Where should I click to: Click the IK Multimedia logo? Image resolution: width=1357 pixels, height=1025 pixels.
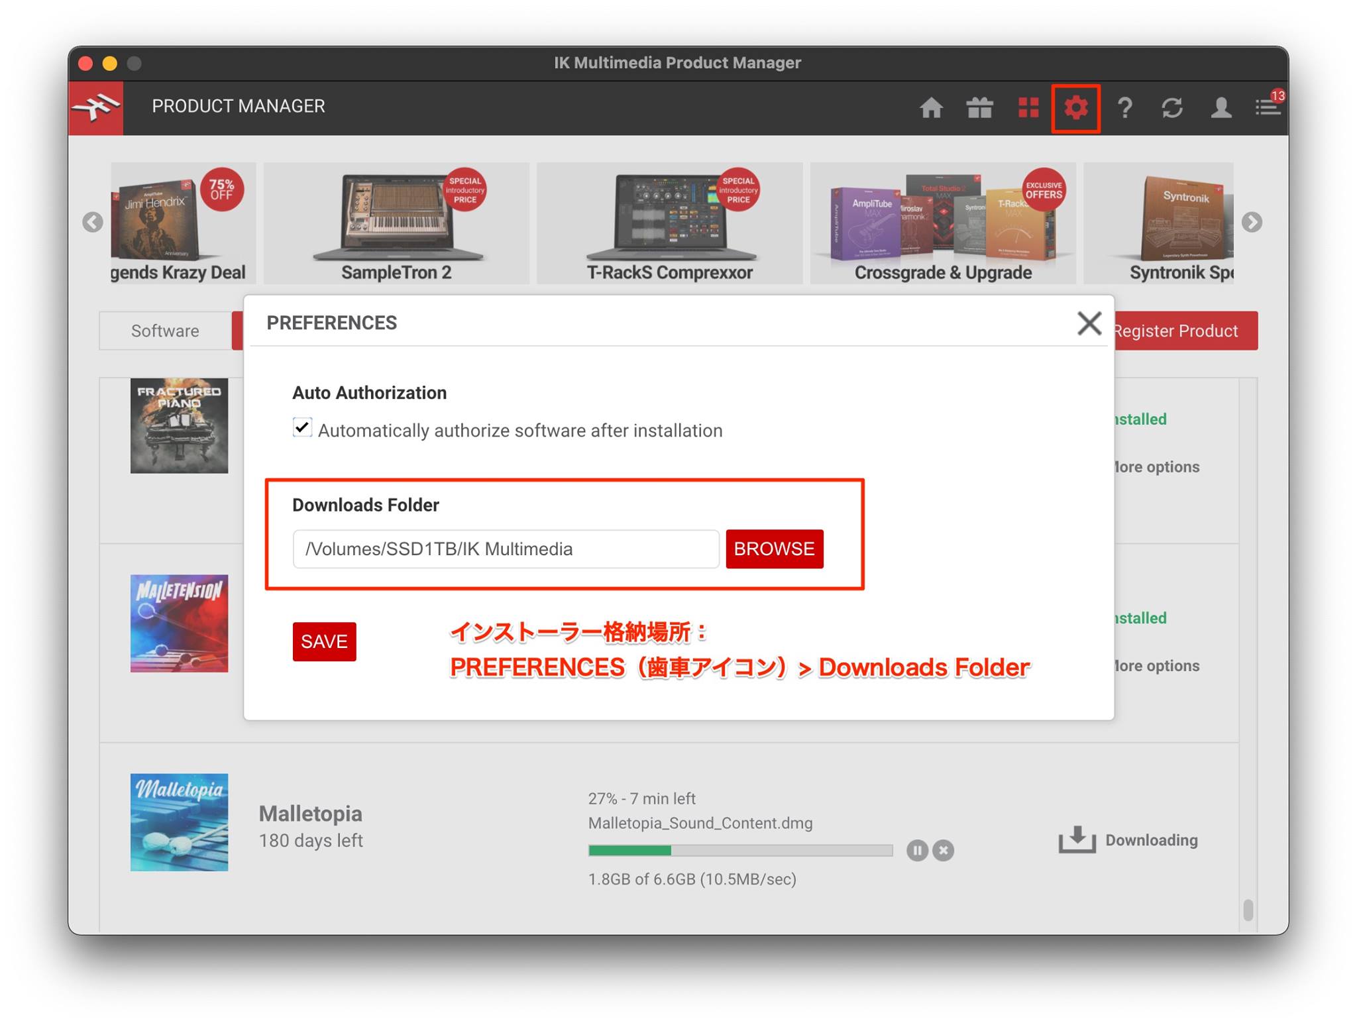pyautogui.click(x=96, y=108)
